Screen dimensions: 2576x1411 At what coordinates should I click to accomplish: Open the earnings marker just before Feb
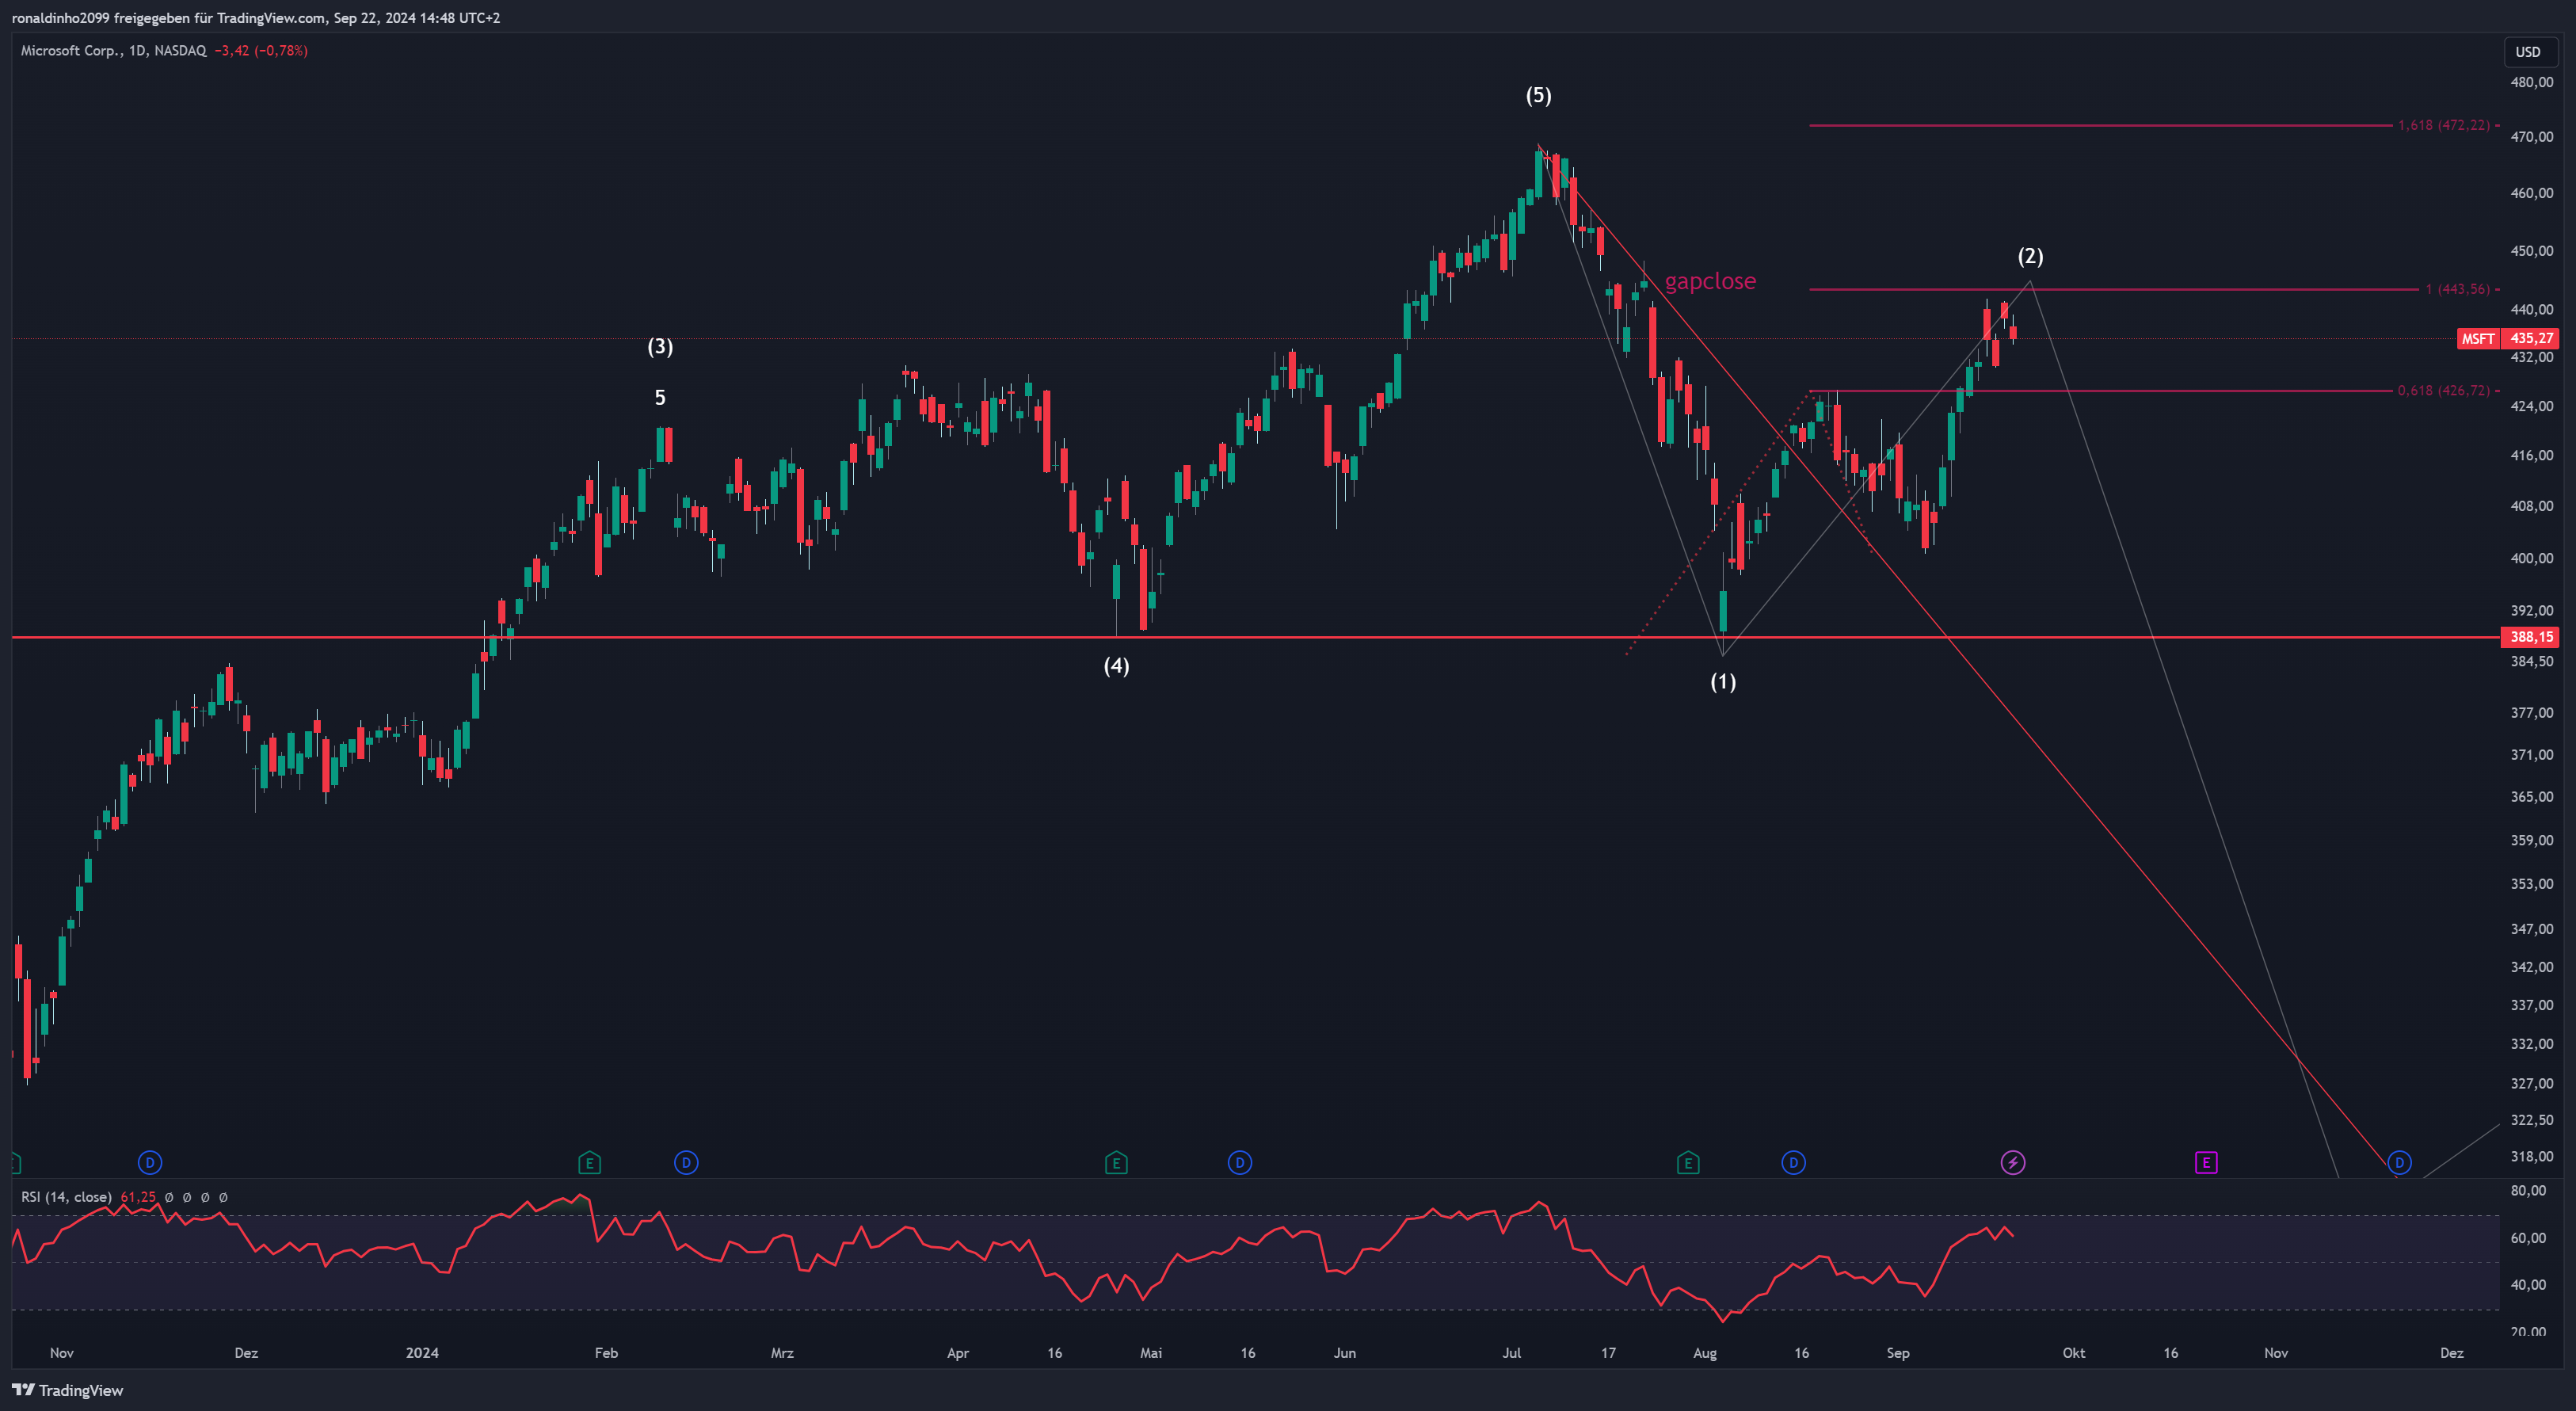pyautogui.click(x=589, y=1162)
